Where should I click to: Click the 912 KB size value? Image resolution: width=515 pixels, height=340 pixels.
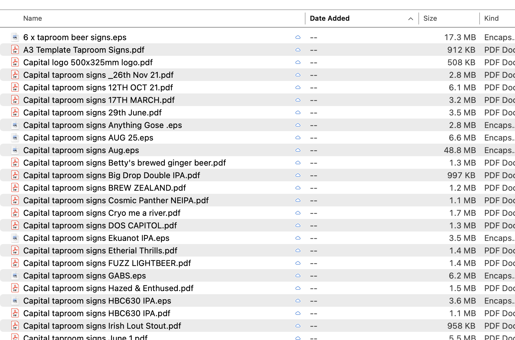pyautogui.click(x=461, y=50)
